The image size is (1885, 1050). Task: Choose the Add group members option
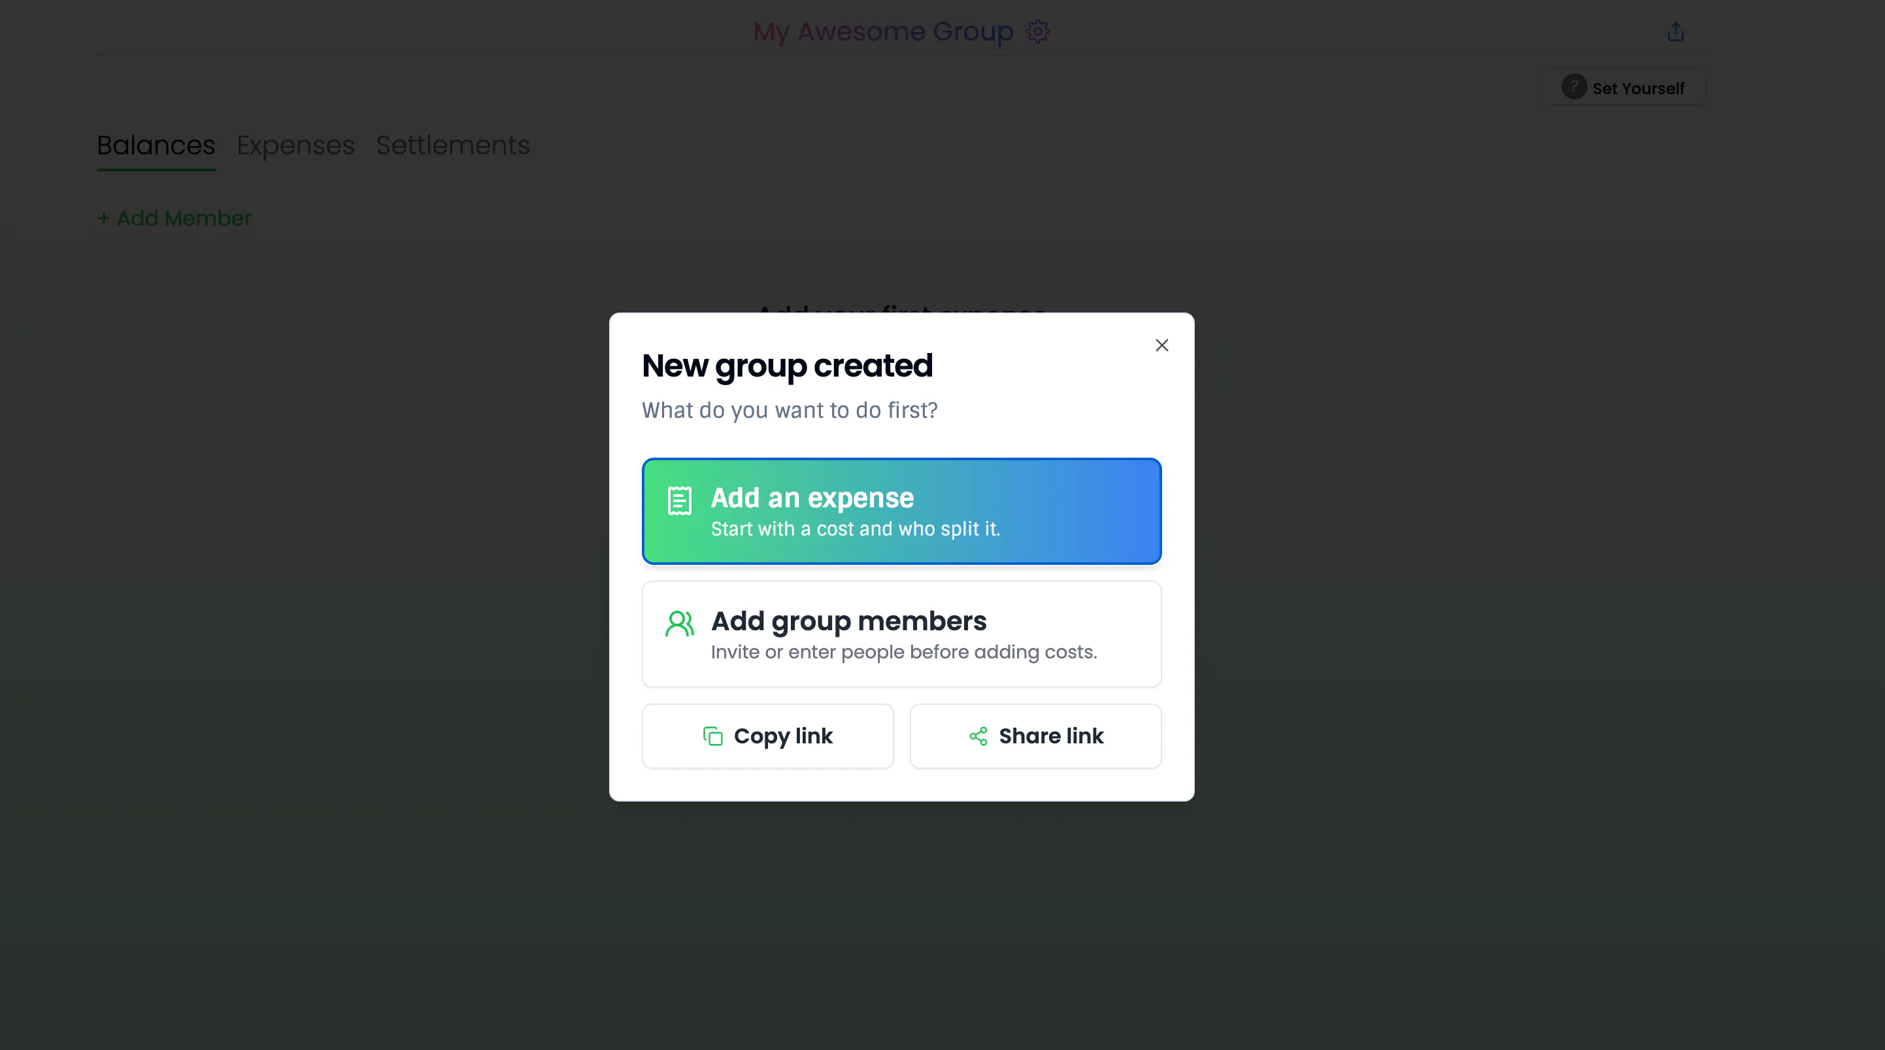901,634
